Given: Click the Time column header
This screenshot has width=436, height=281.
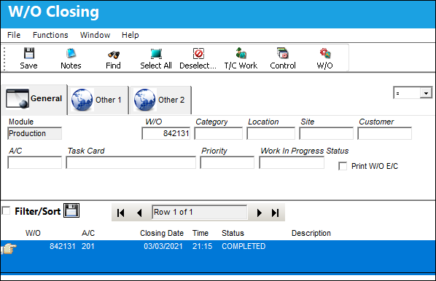Looking at the screenshot, I should [x=201, y=233].
